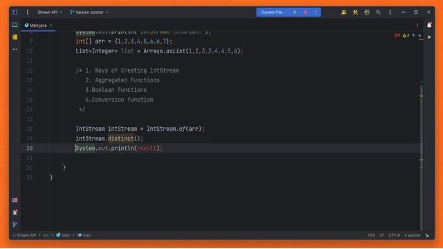Click the 'int[] arr' declaration

(90, 41)
